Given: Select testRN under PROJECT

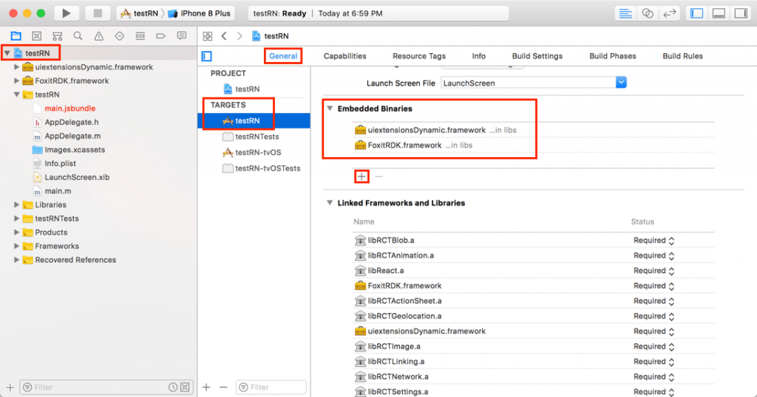Looking at the screenshot, I should [242, 89].
